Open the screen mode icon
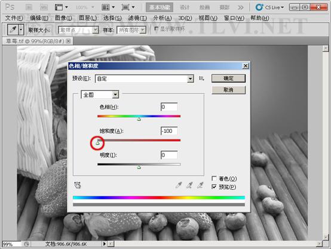331x249 pixels. [128, 7]
